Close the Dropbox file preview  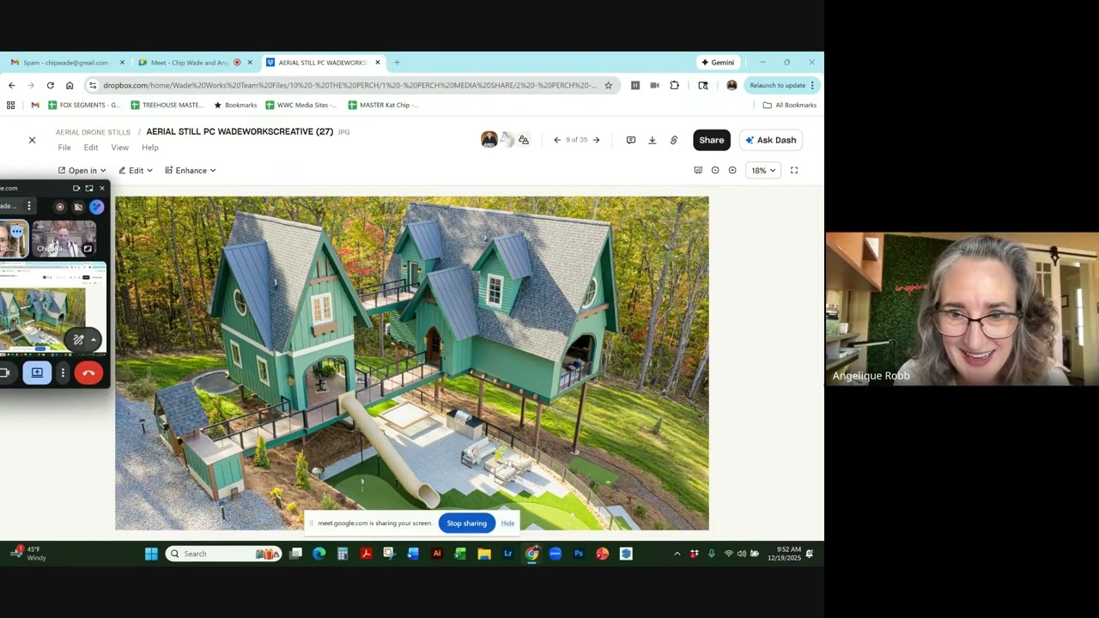click(x=32, y=140)
